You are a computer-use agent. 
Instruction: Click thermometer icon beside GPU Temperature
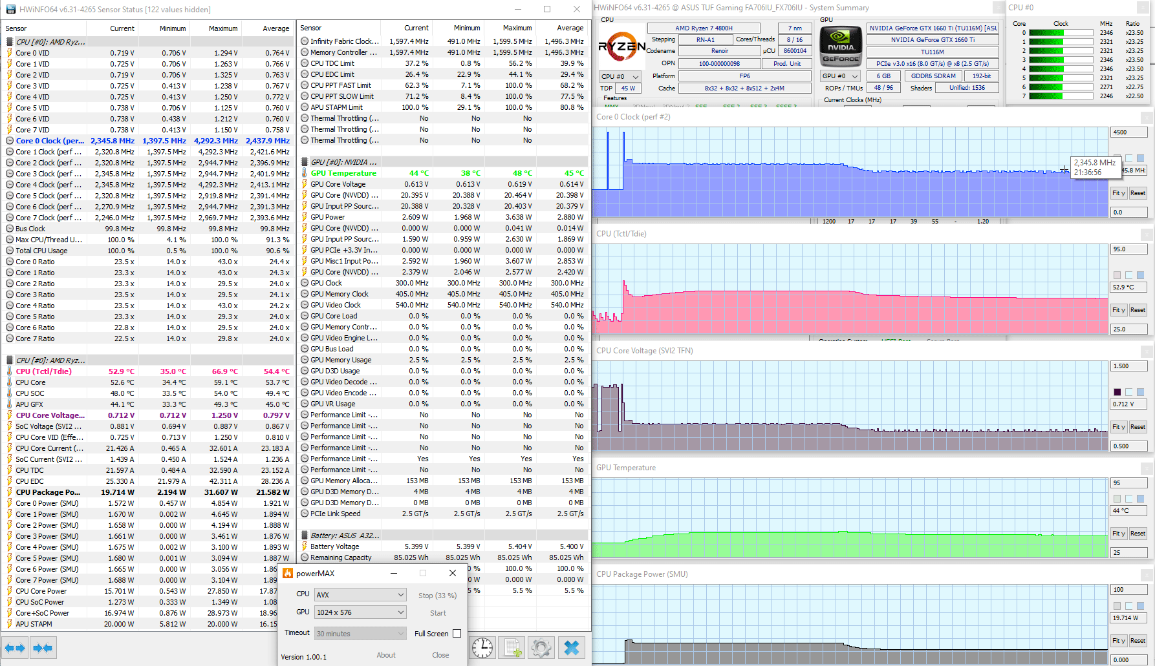(305, 173)
